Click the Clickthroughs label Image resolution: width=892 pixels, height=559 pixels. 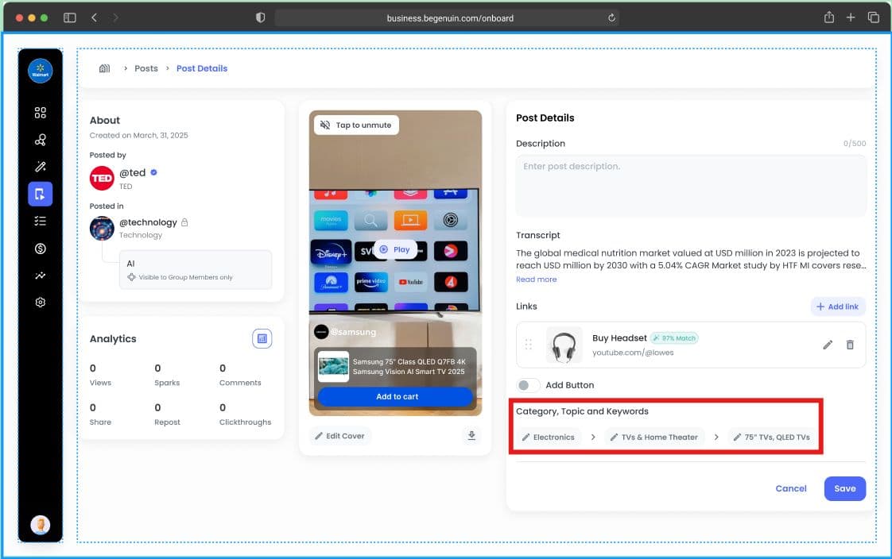(245, 422)
